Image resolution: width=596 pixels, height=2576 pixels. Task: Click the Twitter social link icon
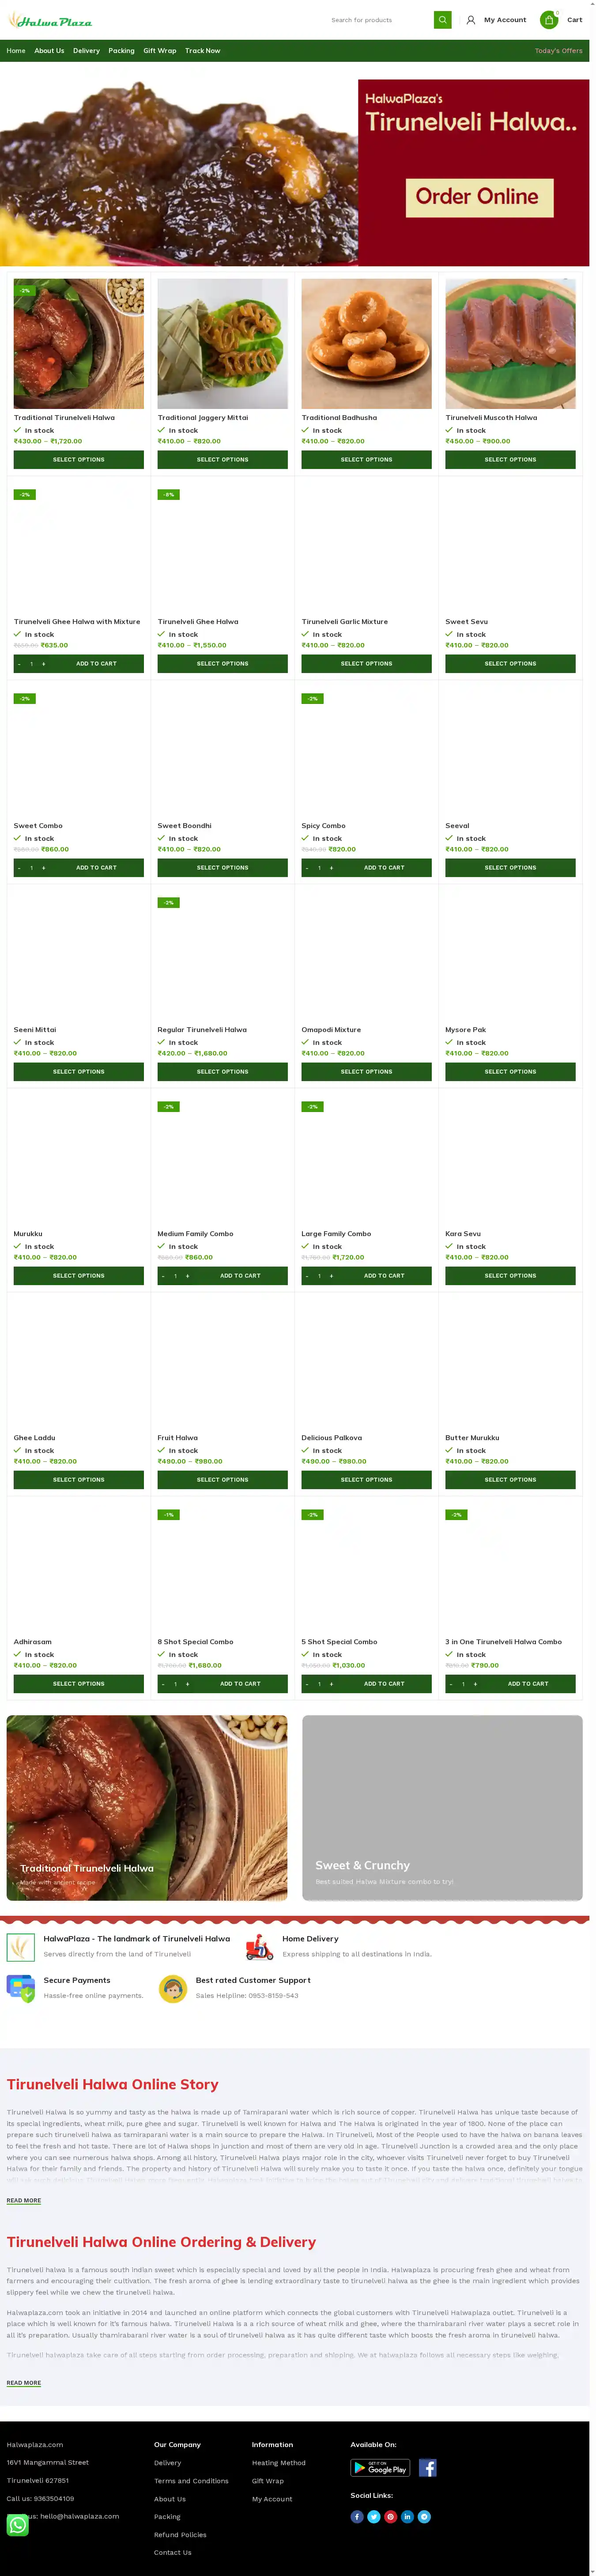374,2516
